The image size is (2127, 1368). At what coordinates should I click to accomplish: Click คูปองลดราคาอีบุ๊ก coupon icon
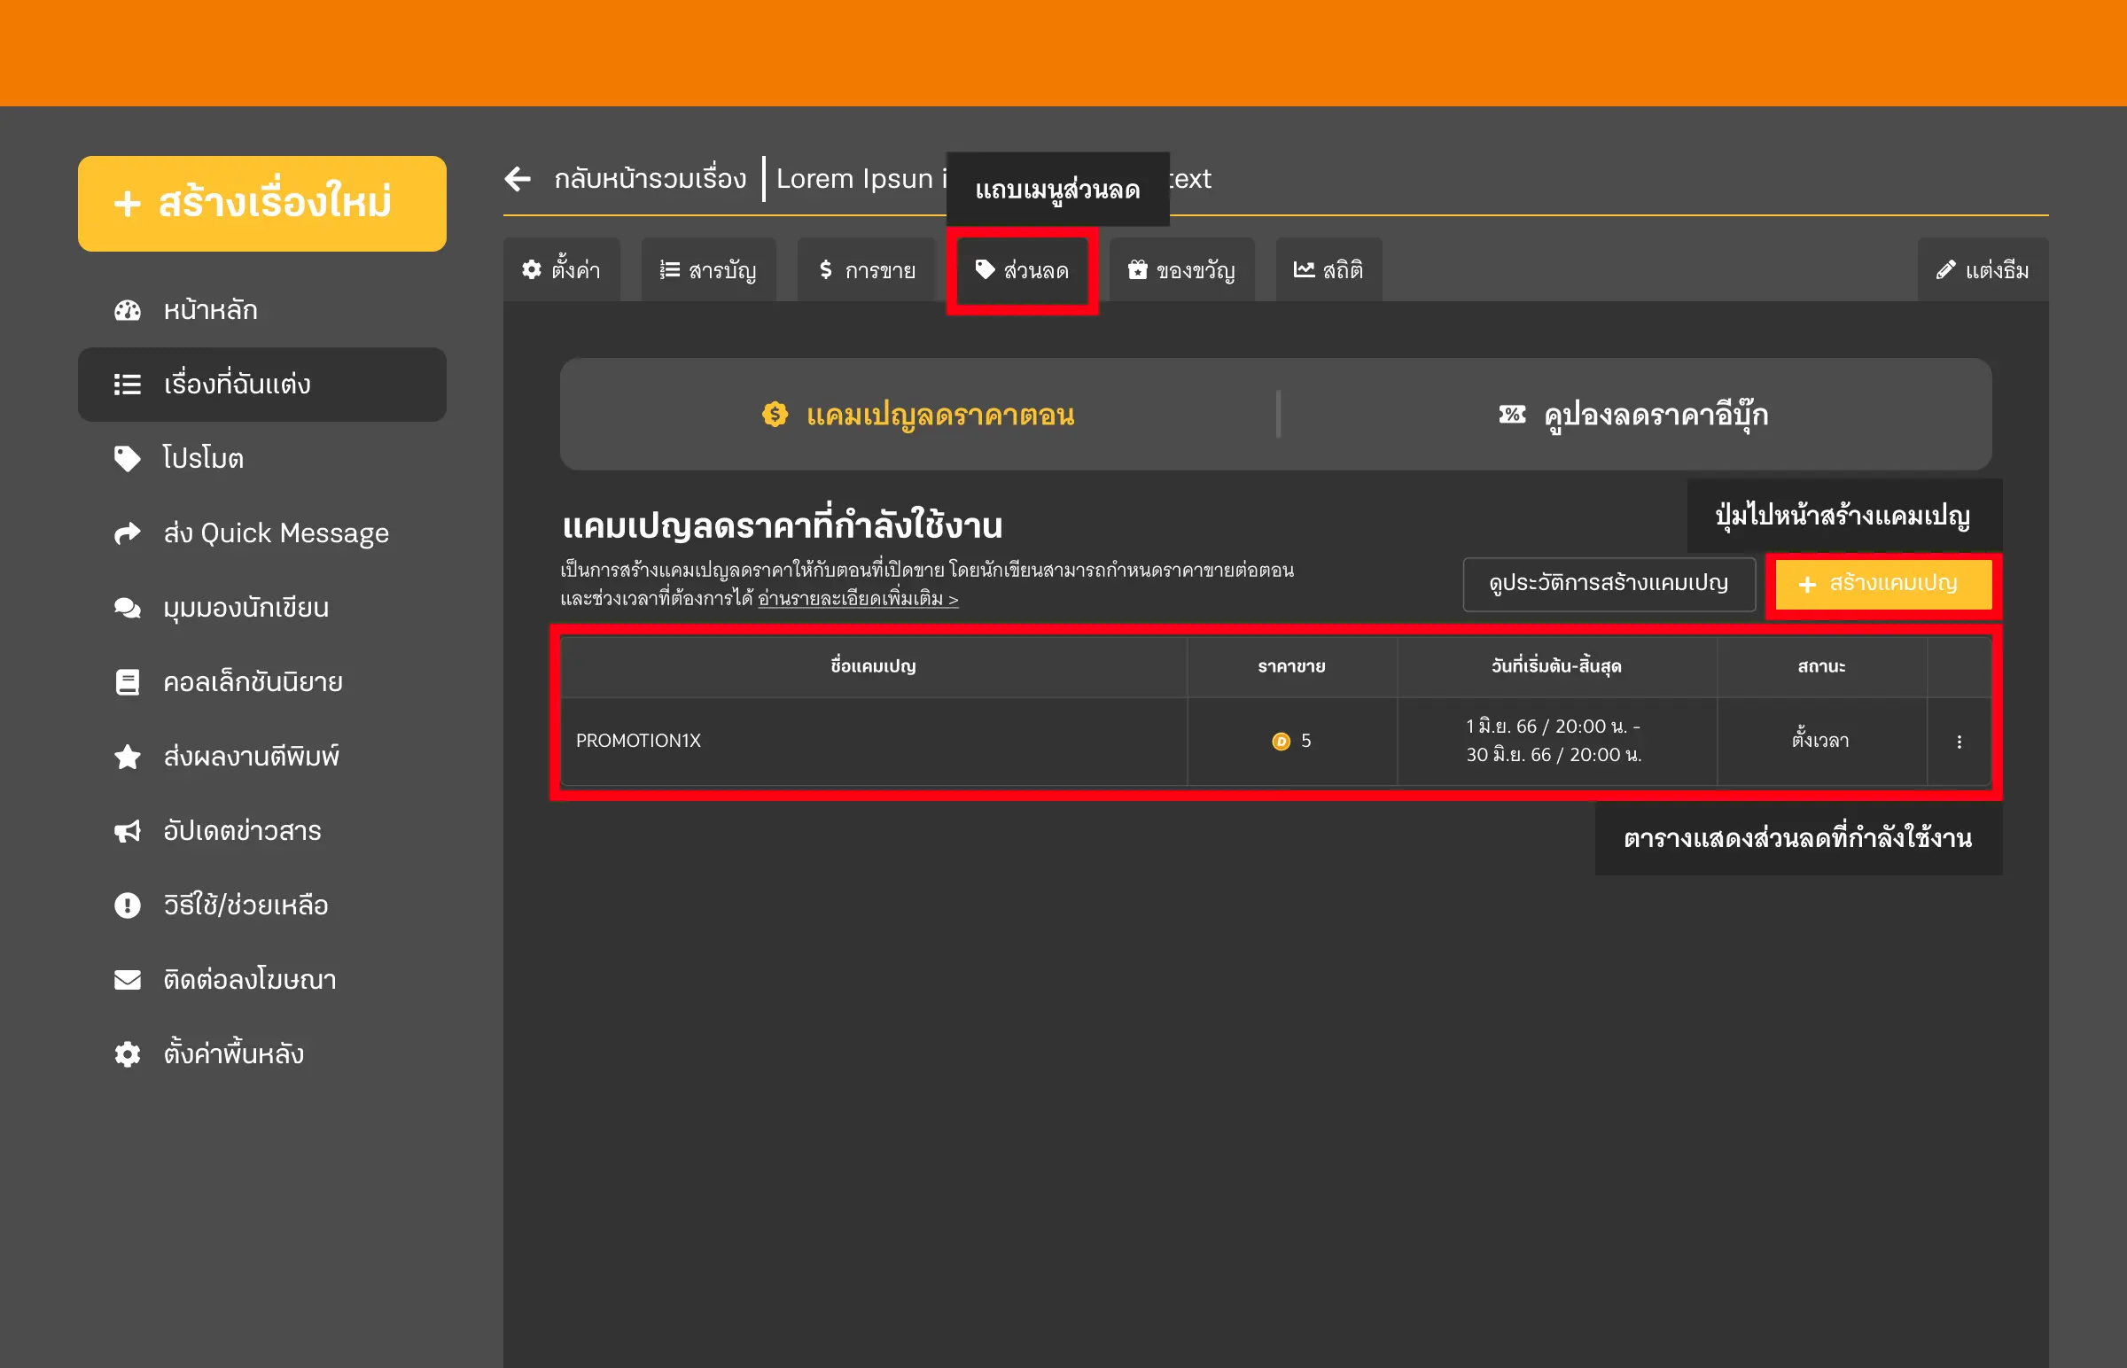point(1512,414)
